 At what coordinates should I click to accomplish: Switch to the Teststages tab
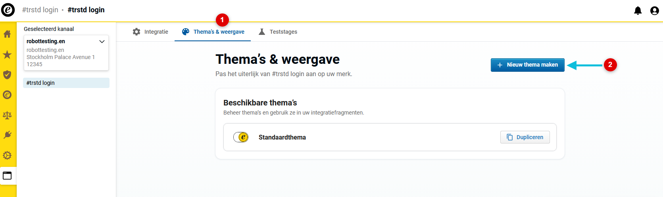click(x=278, y=32)
